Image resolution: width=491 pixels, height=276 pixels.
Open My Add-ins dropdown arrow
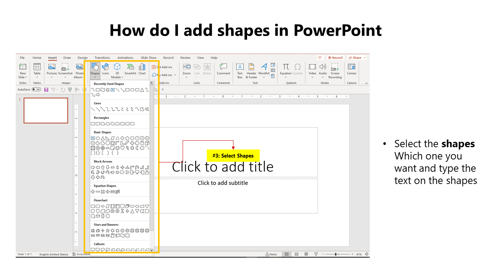[175, 75]
